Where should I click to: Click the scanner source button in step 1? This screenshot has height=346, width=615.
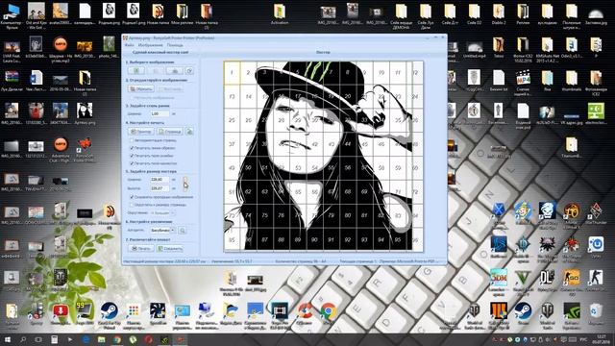[175, 71]
